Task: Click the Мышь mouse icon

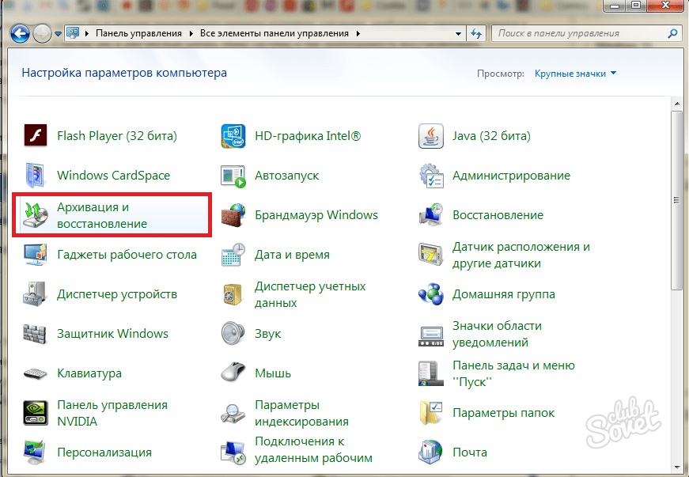Action: point(233,373)
